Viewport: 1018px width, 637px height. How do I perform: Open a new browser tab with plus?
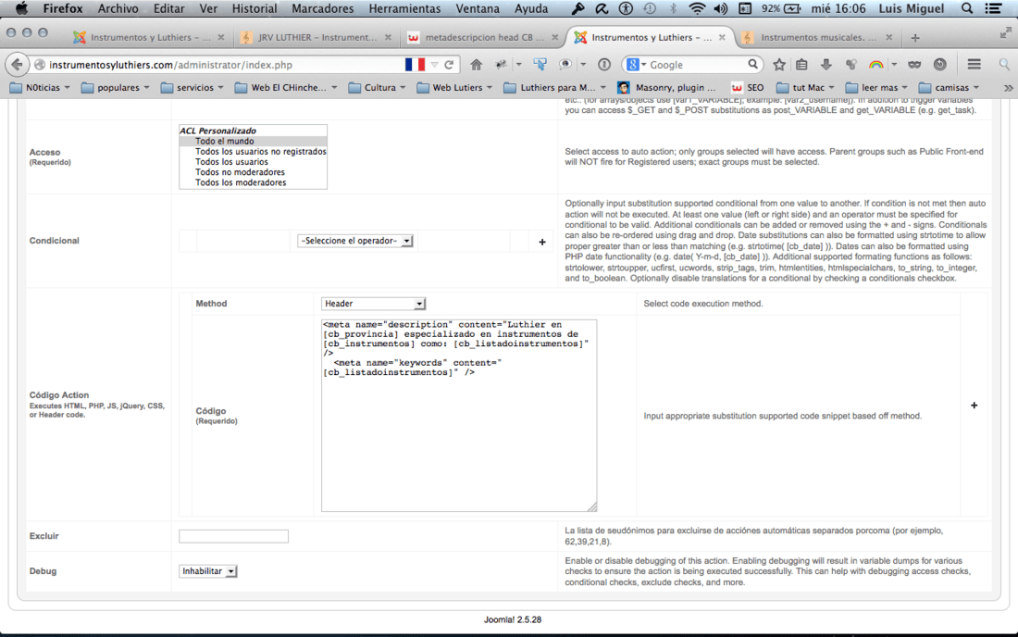click(x=914, y=38)
